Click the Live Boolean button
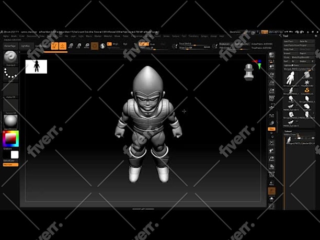320x240 pixels. pyautogui.click(x=42, y=46)
